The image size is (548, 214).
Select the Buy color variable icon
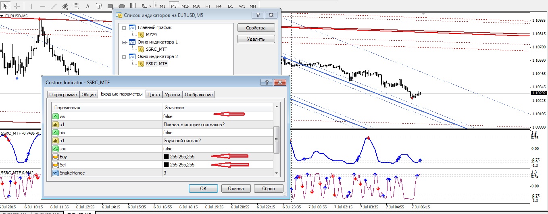pos(56,156)
